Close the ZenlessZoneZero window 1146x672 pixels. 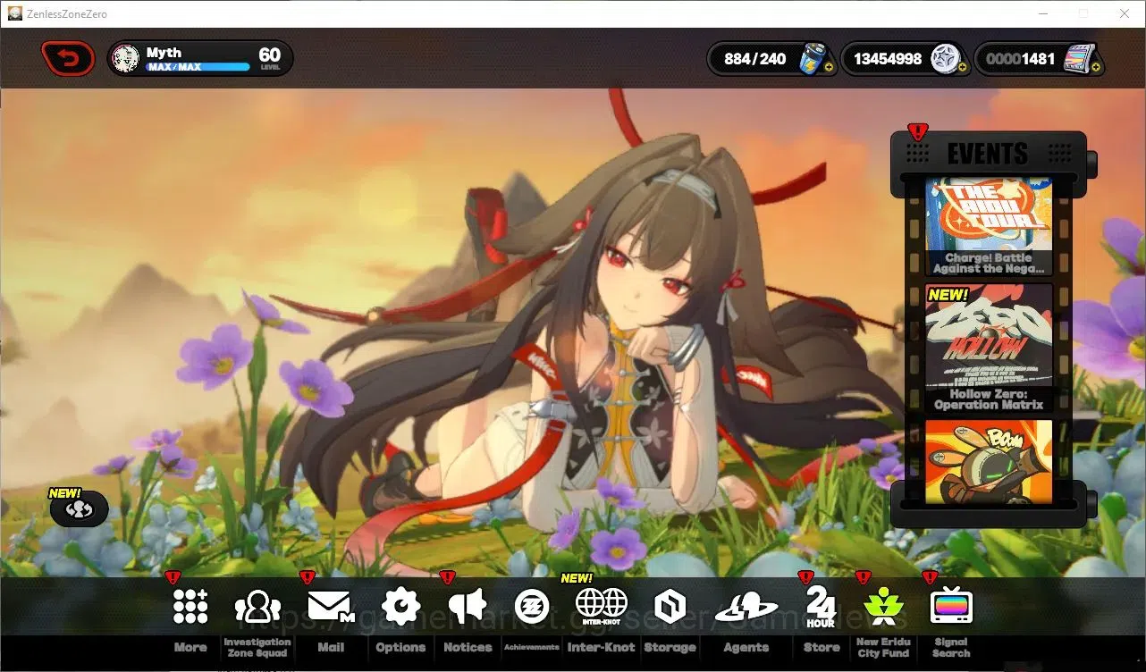pyautogui.click(x=1125, y=13)
